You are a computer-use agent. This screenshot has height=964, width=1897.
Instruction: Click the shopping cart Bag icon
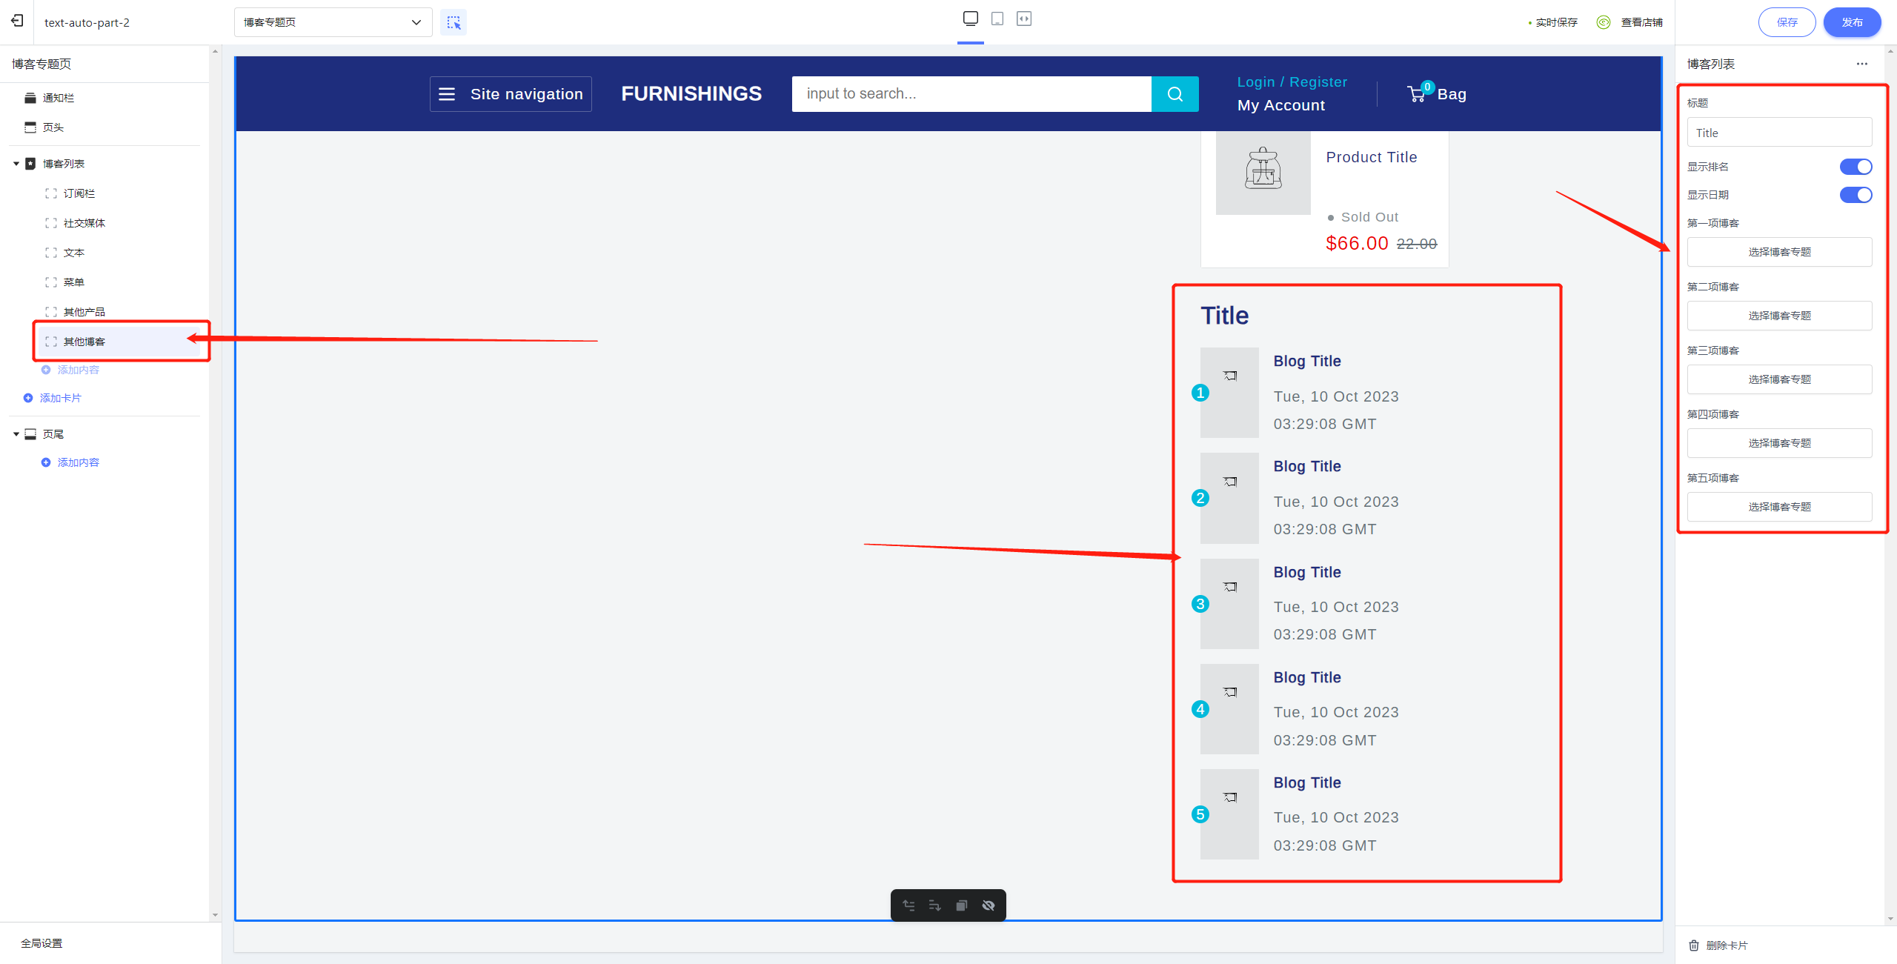(x=1416, y=94)
